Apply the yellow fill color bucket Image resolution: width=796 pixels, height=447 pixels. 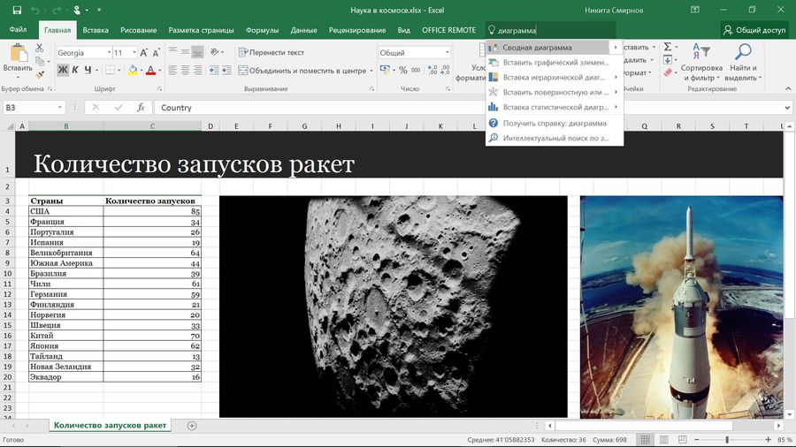[x=133, y=70]
